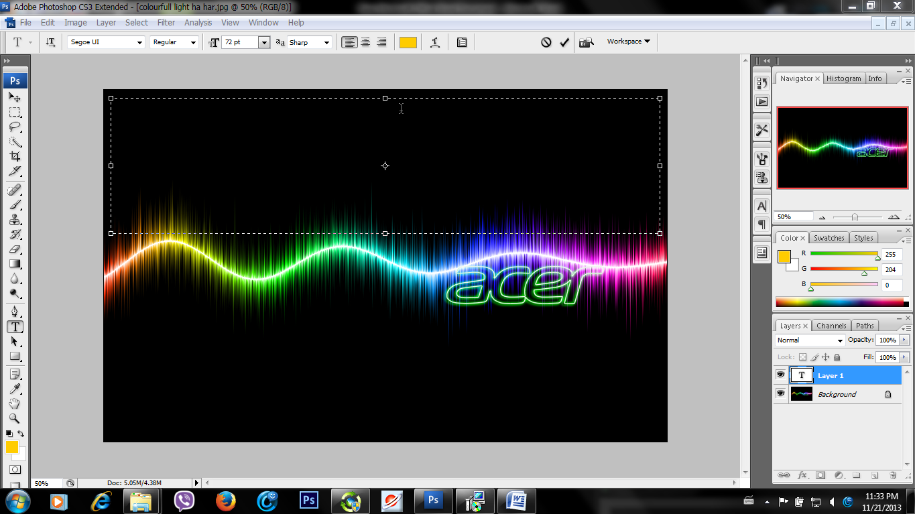Select the Zoom magnifier tool
The height and width of the screenshot is (514, 915).
tap(15, 419)
